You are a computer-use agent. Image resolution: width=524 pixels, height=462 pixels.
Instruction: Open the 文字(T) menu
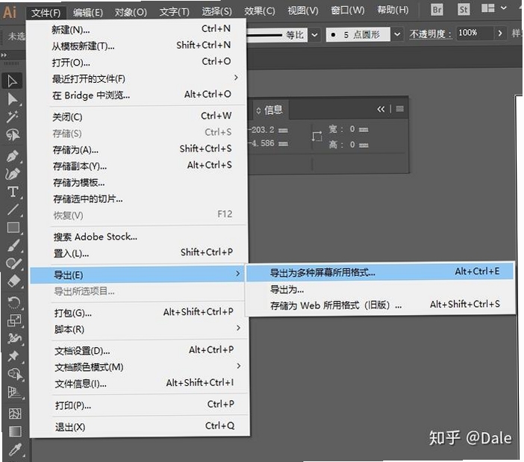click(174, 12)
